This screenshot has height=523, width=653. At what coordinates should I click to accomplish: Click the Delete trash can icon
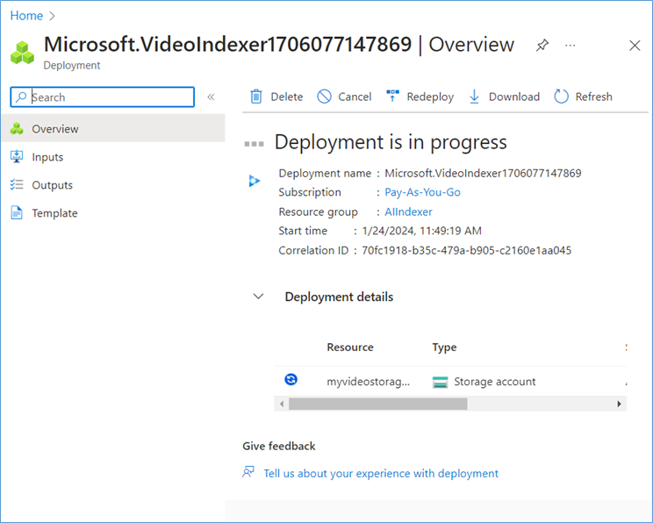pyautogui.click(x=256, y=97)
